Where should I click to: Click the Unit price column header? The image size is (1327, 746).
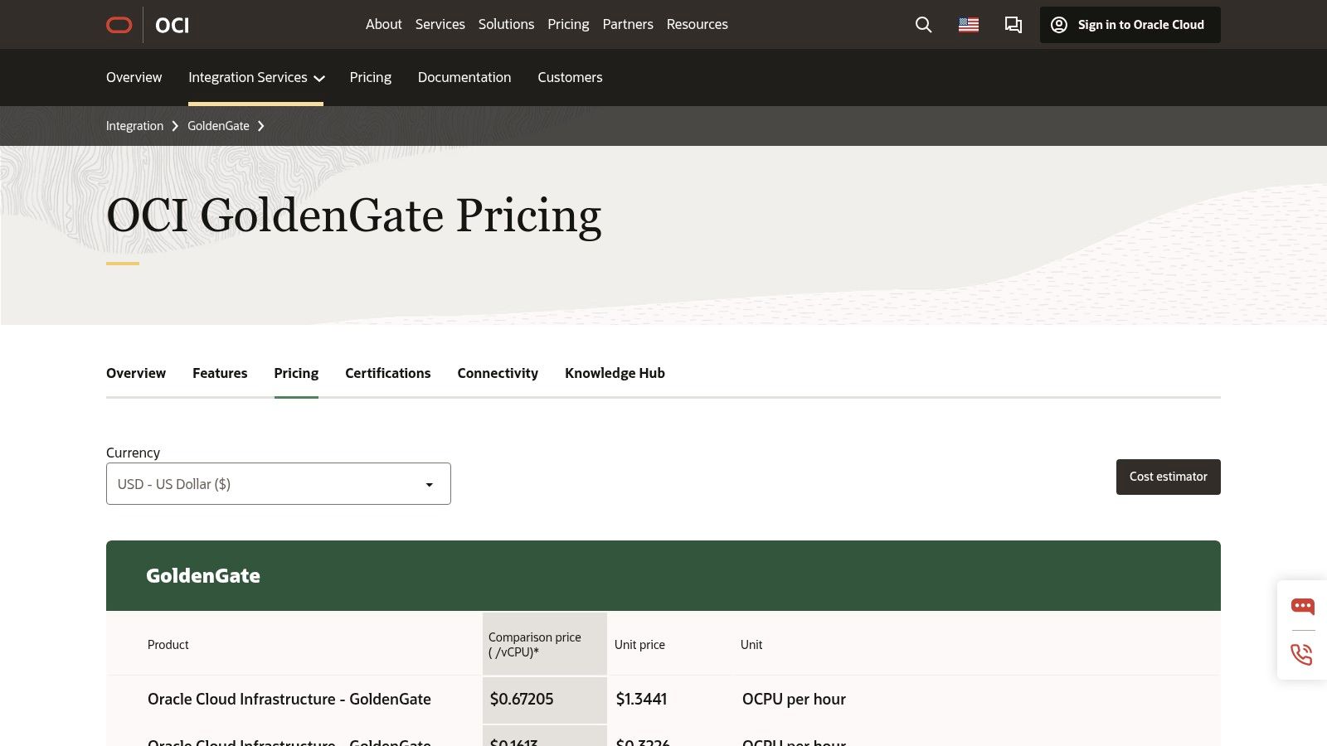click(x=639, y=645)
